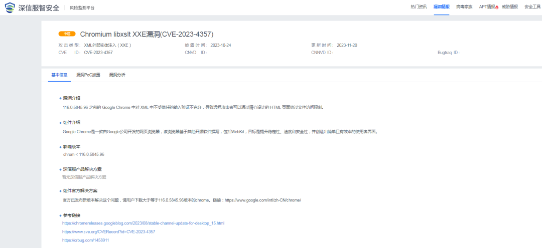The width and height of the screenshot is (542, 248).
Task: Open the 漏洞分析 tab
Action: 117,75
